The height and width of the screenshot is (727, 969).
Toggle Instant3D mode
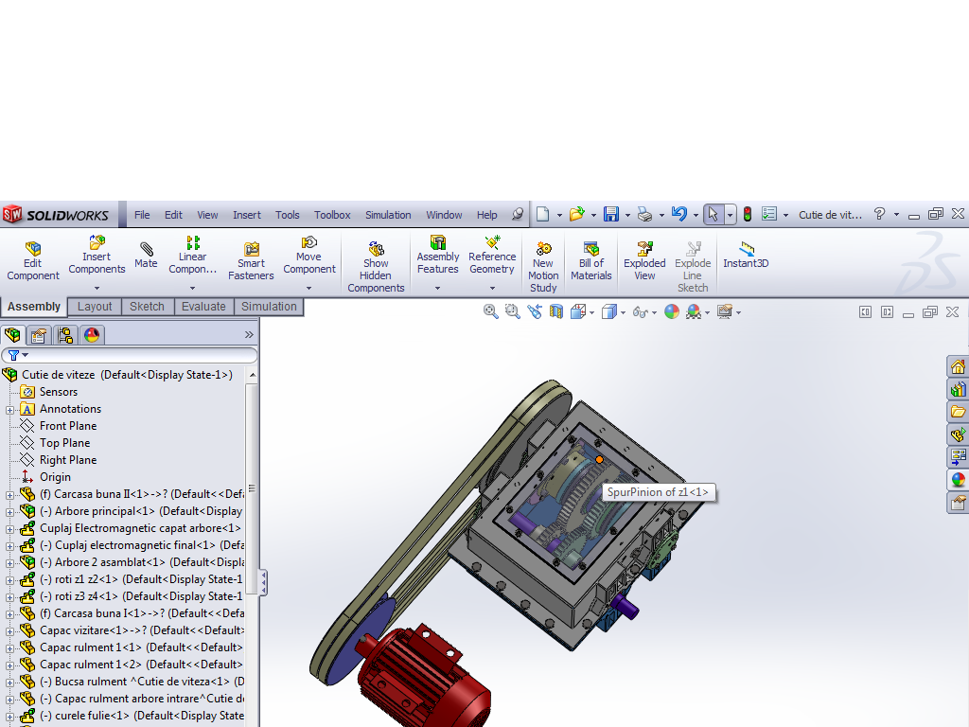click(746, 256)
